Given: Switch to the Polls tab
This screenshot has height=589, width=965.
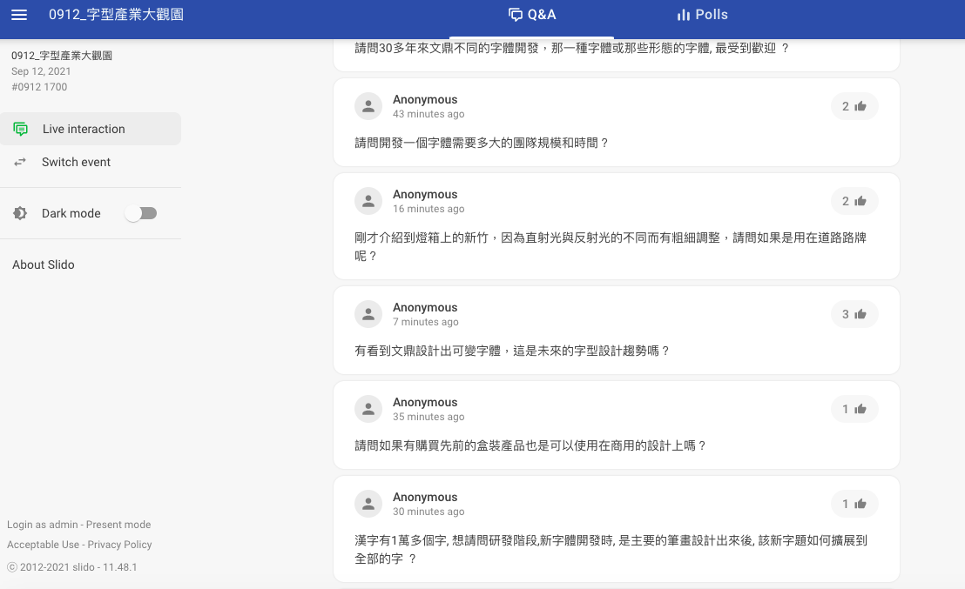Looking at the screenshot, I should [x=702, y=15].
